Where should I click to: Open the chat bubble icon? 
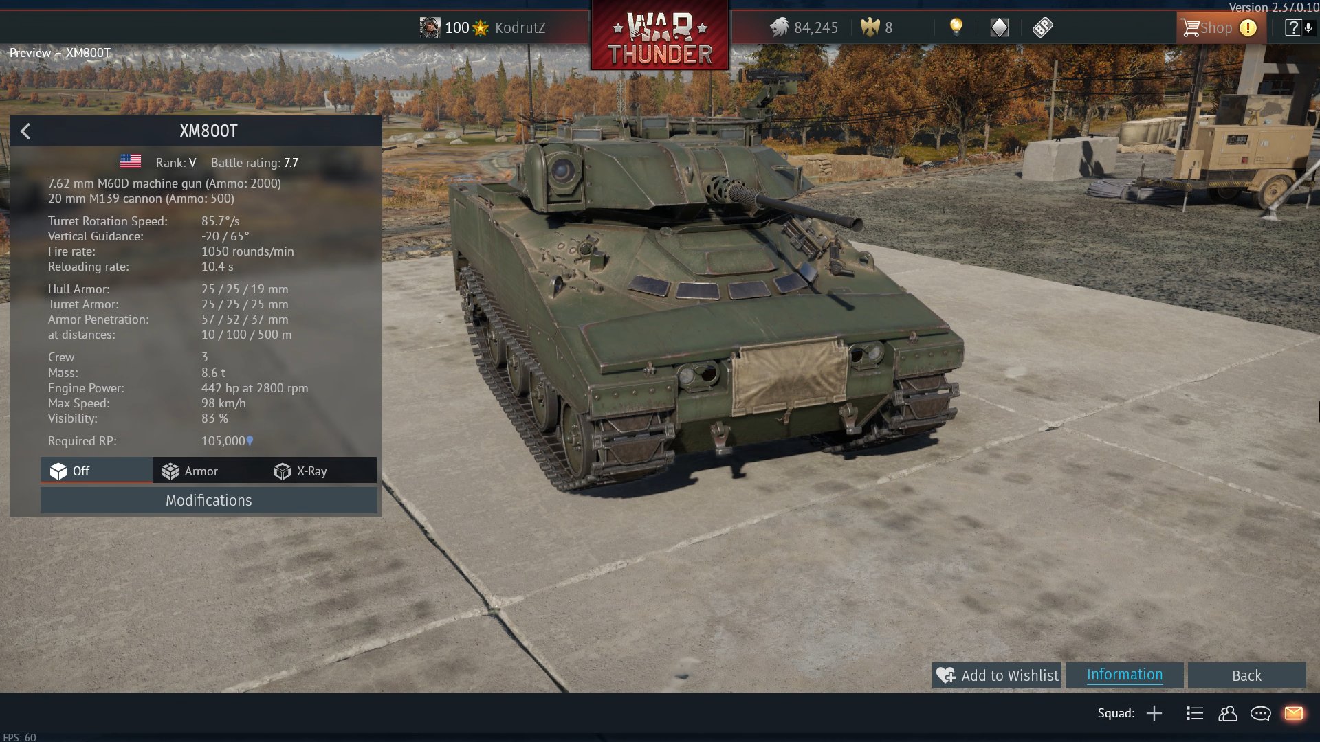click(1260, 713)
